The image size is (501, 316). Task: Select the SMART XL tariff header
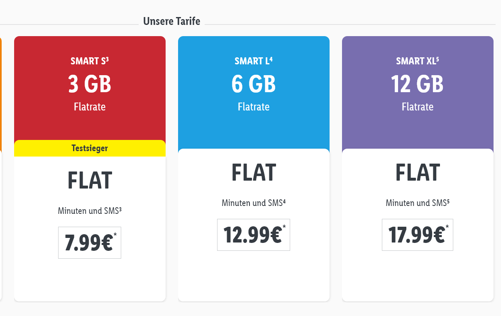[418, 61]
